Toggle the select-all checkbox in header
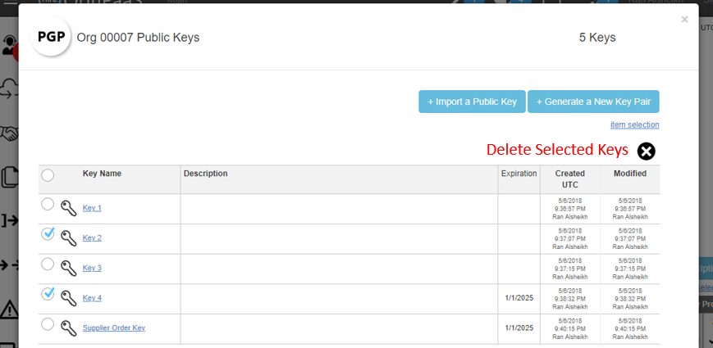713x348 pixels. click(48, 174)
